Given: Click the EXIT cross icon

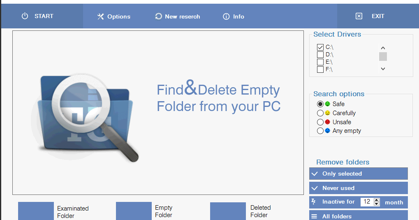Looking at the screenshot, I should [x=359, y=16].
